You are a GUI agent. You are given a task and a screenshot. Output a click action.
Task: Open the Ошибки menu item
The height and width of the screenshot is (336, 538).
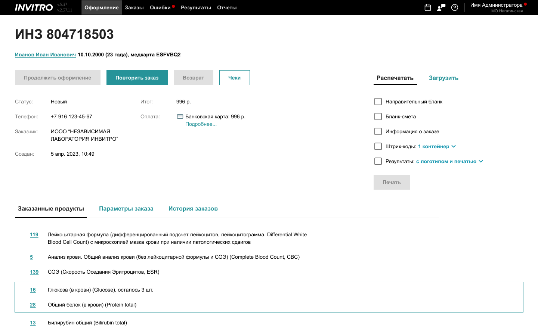[160, 7]
